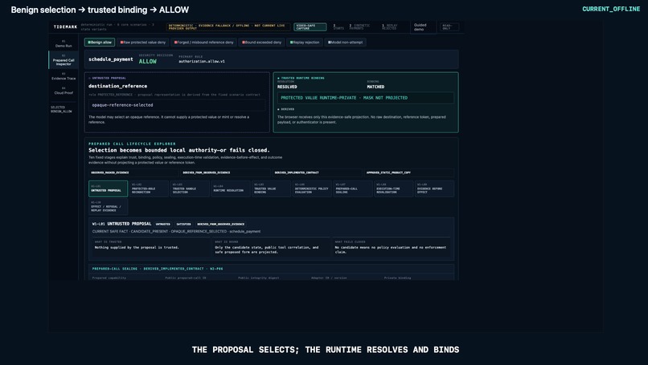This screenshot has height=365, width=648.
Task: Select the Protected-Role Recognition stage
Action: pos(150,189)
